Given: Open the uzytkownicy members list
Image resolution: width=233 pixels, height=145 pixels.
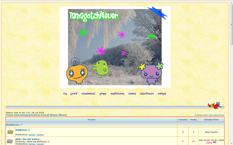Looking at the screenshot, I should [117, 94].
